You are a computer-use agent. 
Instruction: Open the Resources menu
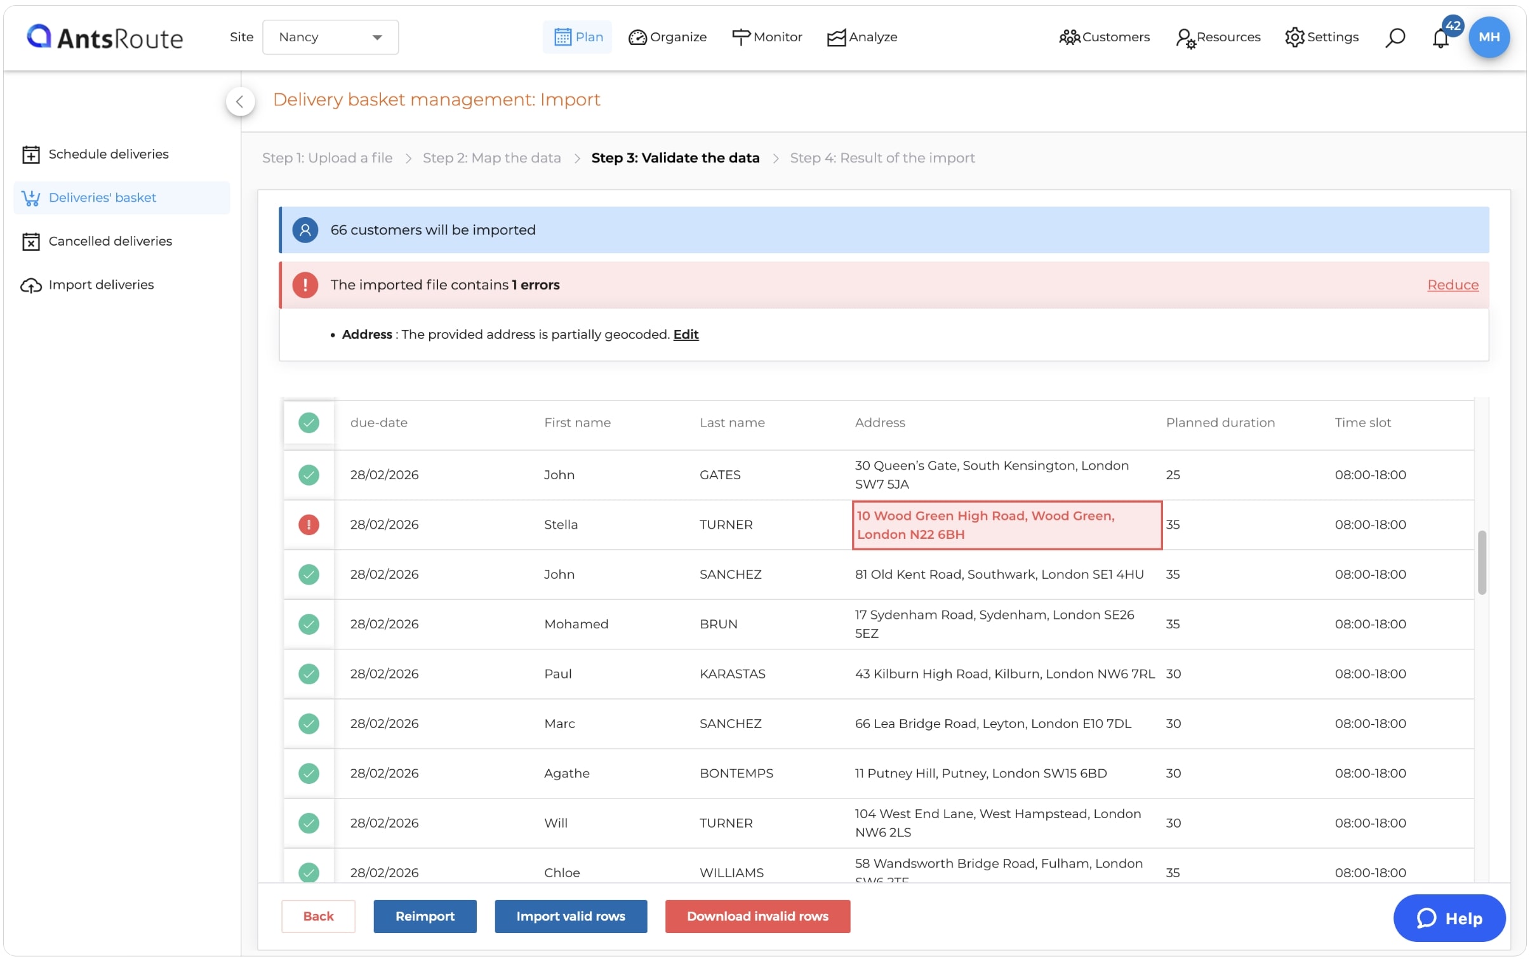click(1218, 37)
